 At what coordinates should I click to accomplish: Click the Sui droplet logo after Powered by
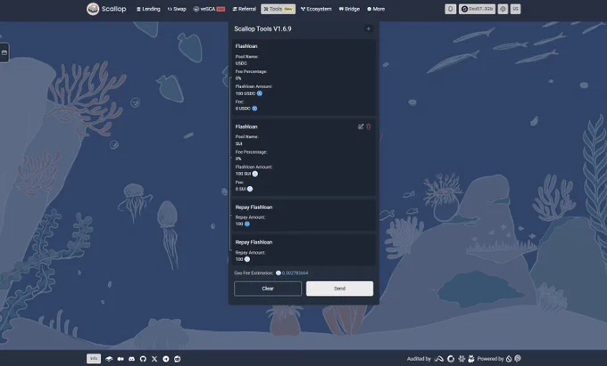pos(509,359)
